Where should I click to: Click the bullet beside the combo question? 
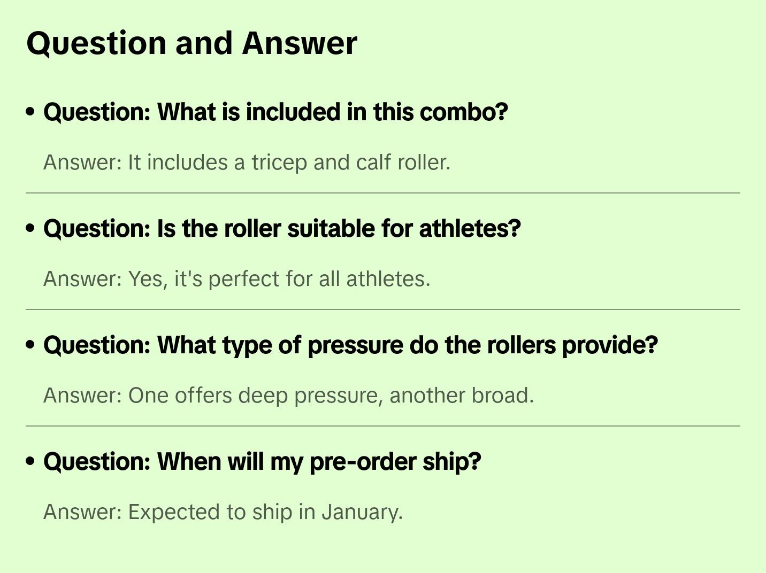[x=30, y=112]
